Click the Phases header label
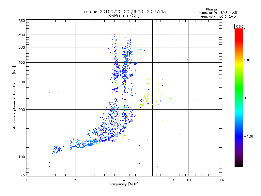Image resolution: width=261 pixels, height=196 pixels. (x=211, y=9)
